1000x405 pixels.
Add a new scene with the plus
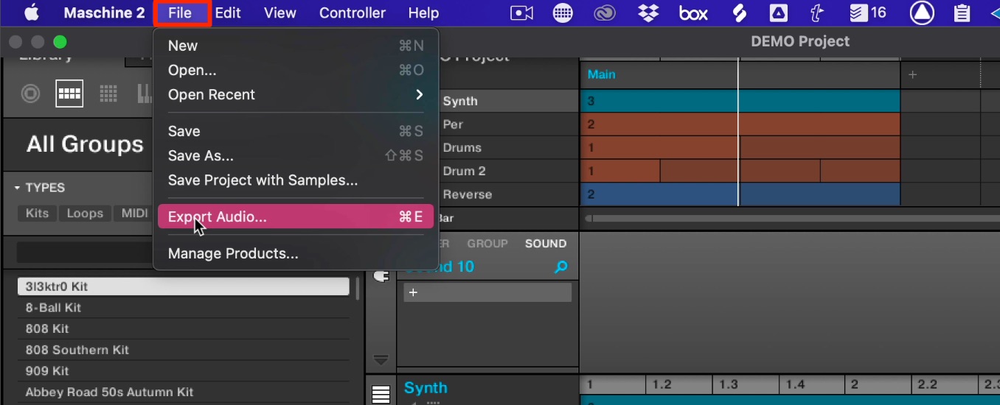[912, 74]
